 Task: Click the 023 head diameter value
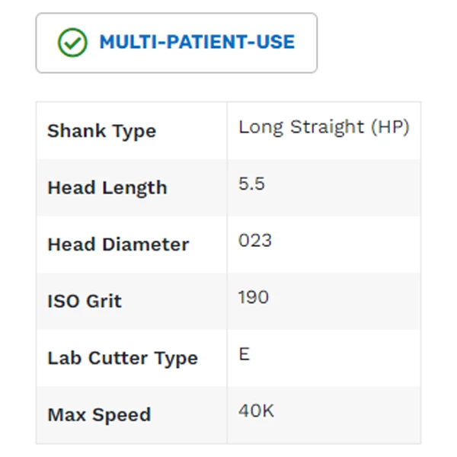255,241
